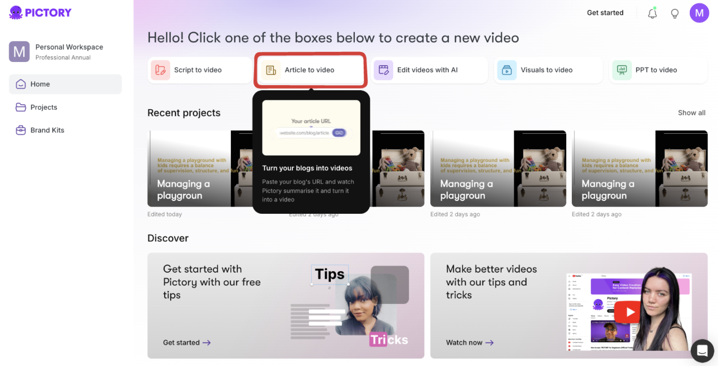Image resolution: width=718 pixels, height=366 pixels.
Task: Open Projects in the sidebar
Action: click(65, 107)
